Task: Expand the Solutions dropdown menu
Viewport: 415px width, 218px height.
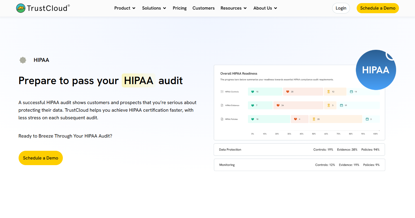Action: pyautogui.click(x=154, y=8)
